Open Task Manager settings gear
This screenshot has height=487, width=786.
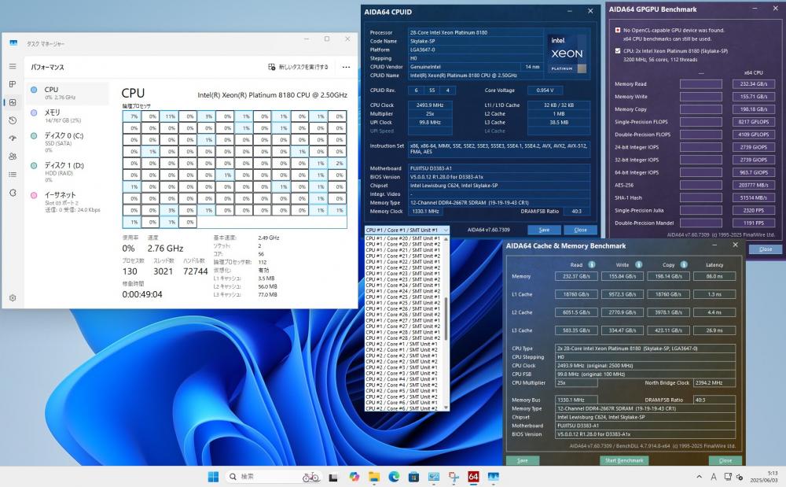(13, 298)
